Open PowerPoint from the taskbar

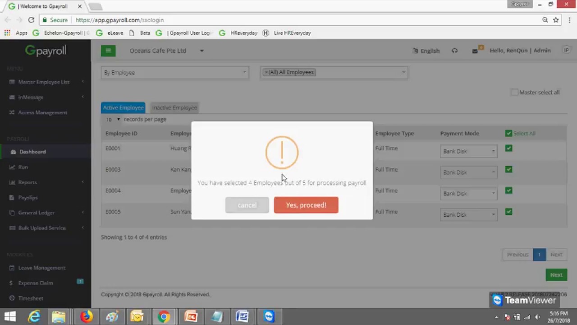point(190,316)
